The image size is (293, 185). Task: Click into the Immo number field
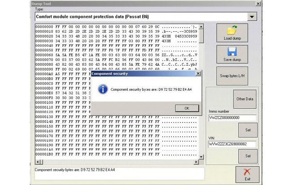click(232, 118)
